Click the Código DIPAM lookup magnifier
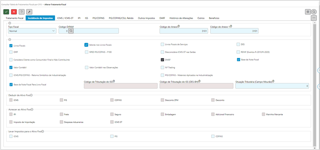Image resolution: width=320 pixels, height=150 pixels. click(71, 31)
